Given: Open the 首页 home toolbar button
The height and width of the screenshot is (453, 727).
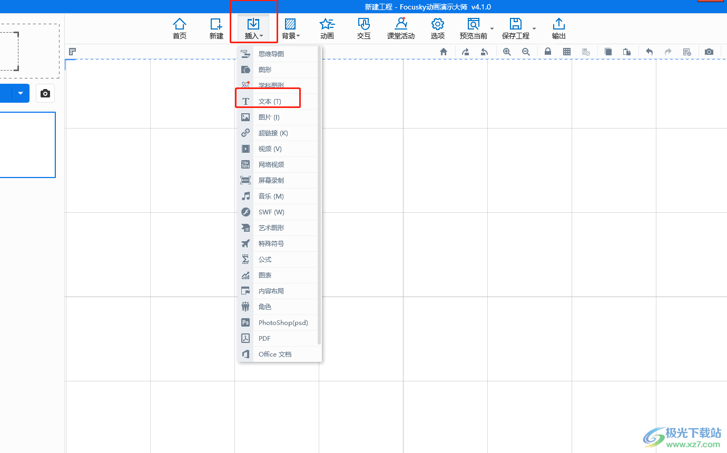Looking at the screenshot, I should [180, 29].
